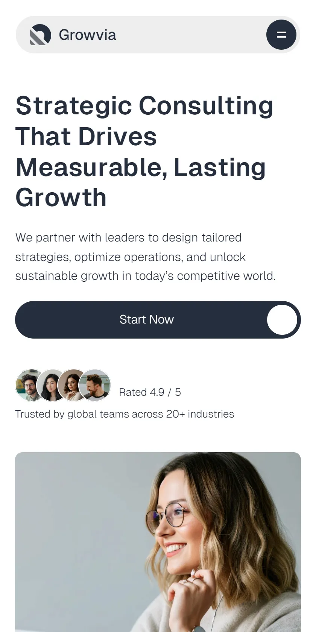Select the first avatar with glasses and beard
Screen dimensions: 316x632
coord(30,385)
